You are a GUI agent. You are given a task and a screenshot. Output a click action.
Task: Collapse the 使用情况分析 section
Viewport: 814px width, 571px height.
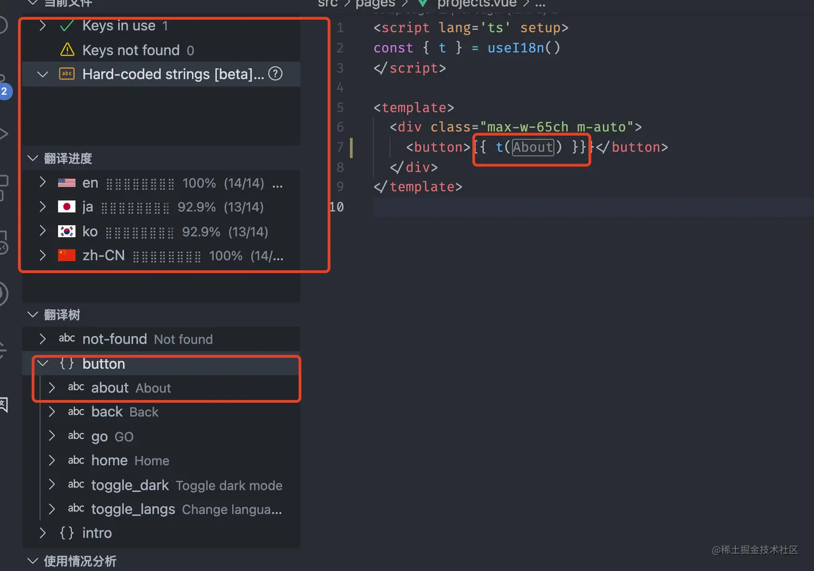click(x=32, y=561)
